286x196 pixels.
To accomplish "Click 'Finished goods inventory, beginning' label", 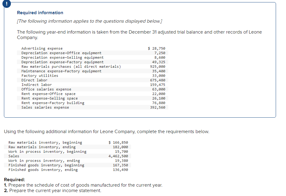I will pos(46,165).
